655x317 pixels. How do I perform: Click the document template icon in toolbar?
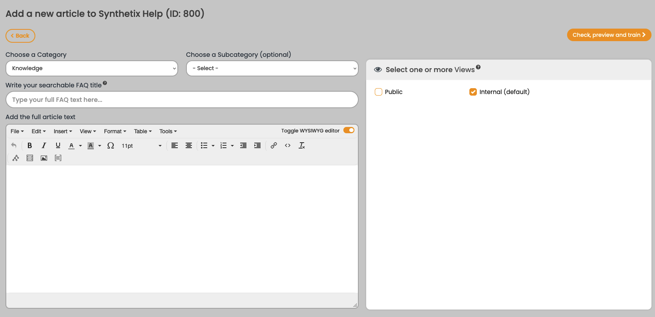pos(58,158)
